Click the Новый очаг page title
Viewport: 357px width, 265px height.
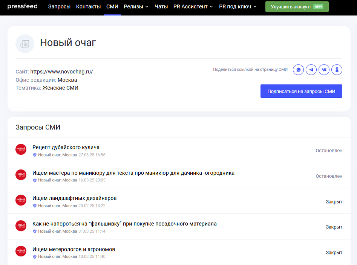[x=68, y=43]
